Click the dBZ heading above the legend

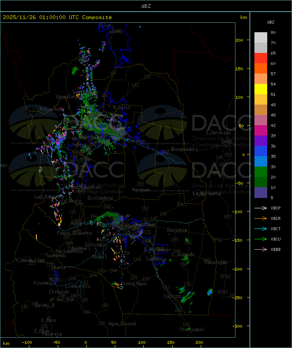point(271,22)
